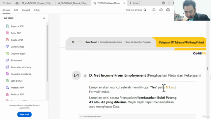Open the Help question mark icon
211x119 pixels.
coord(164,3)
